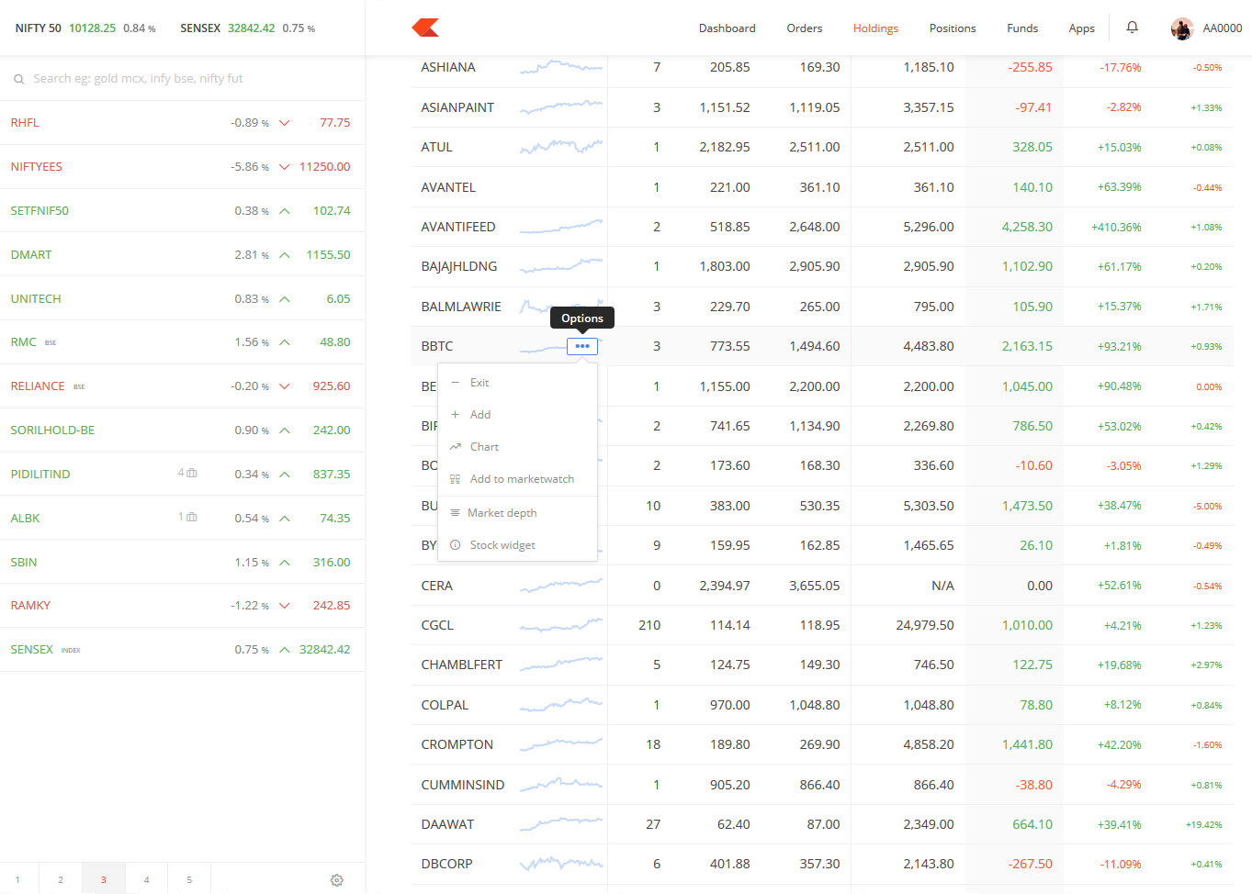Image resolution: width=1252 pixels, height=894 pixels.
Task: Switch to marketwatch tab 4
Action: point(146,879)
